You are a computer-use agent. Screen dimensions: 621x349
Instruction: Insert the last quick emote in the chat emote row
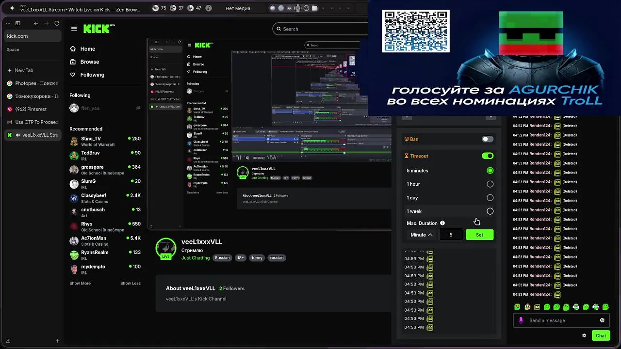[605, 307]
